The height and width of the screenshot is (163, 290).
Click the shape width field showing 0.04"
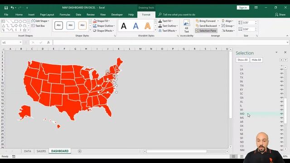(x=248, y=29)
